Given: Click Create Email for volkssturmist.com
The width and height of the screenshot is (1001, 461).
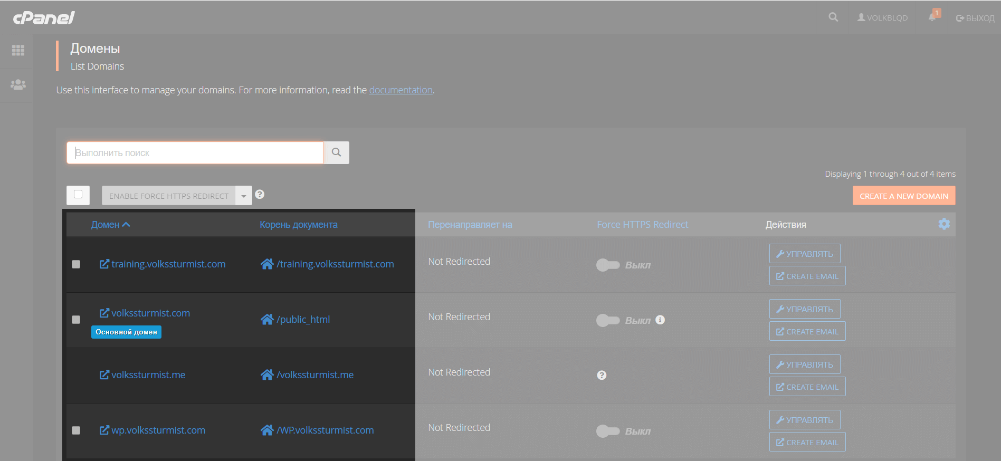Looking at the screenshot, I should pyautogui.click(x=807, y=331).
